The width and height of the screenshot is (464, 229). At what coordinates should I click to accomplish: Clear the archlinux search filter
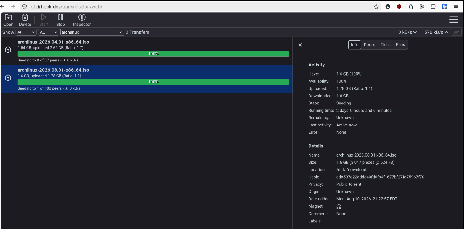tap(120, 32)
